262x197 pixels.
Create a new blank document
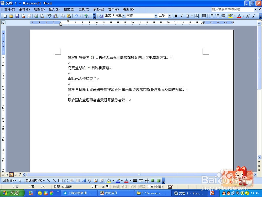[5, 16]
